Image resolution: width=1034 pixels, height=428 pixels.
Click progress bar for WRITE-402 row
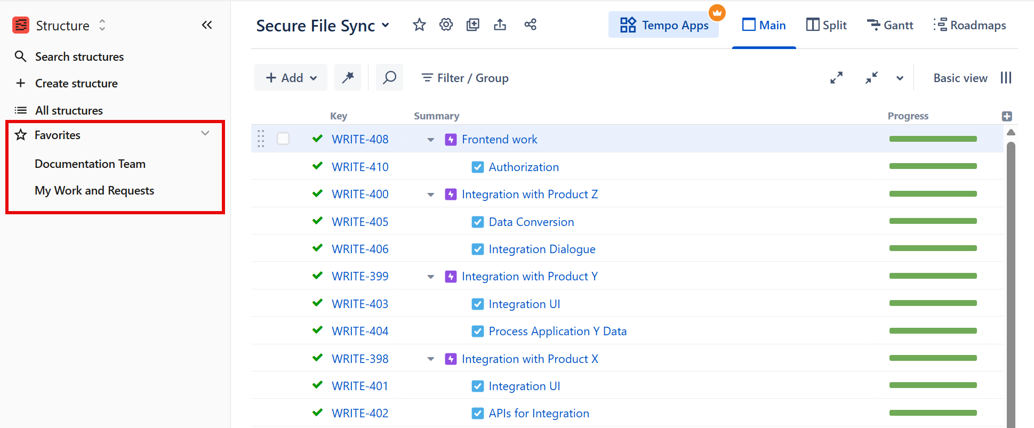pyautogui.click(x=933, y=413)
